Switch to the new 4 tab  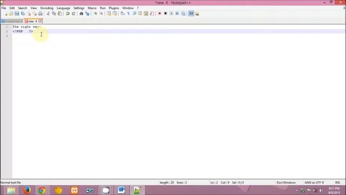(32, 21)
